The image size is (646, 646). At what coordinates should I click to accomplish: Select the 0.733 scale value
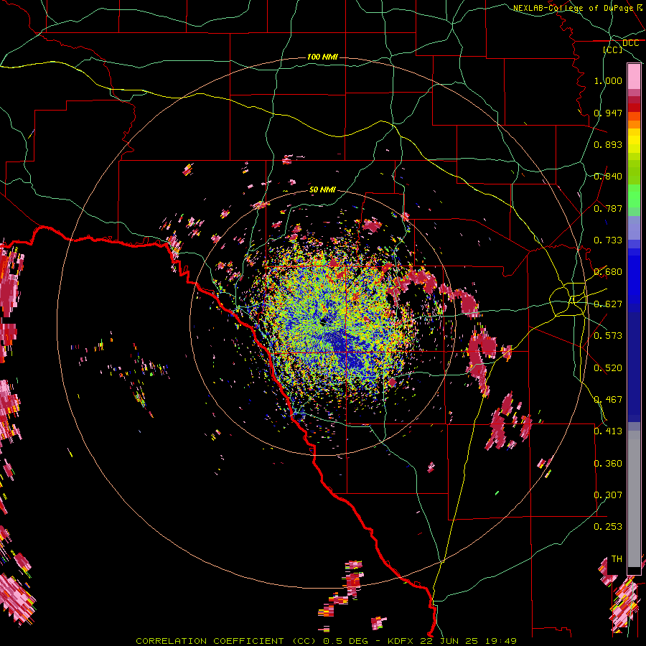[x=608, y=240]
